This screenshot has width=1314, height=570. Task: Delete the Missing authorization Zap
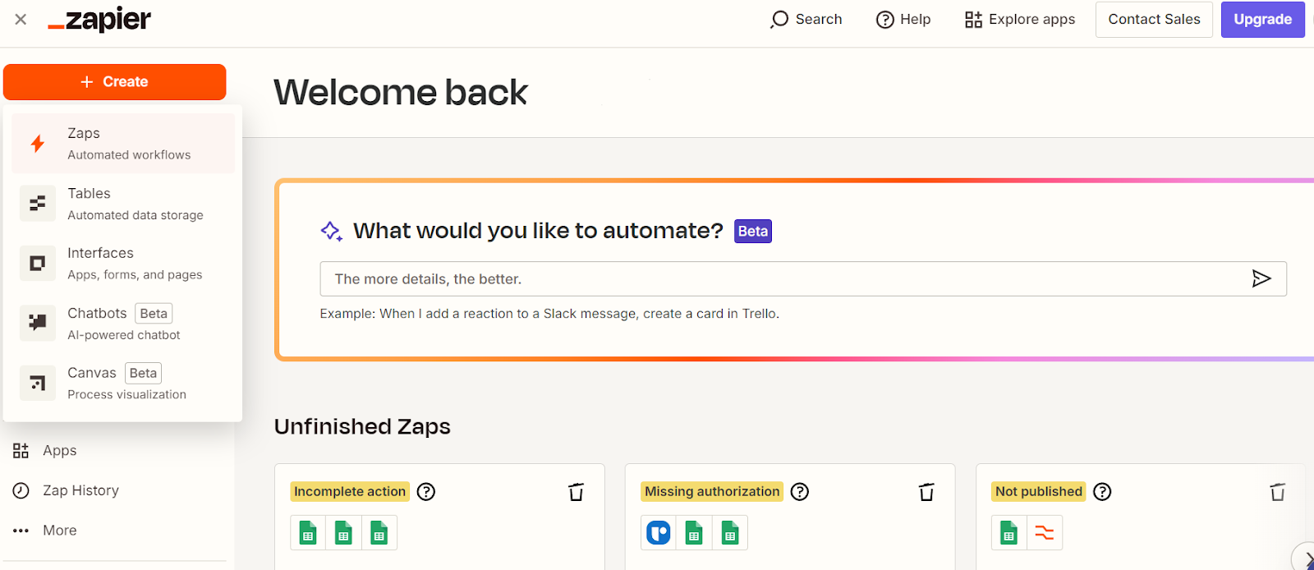[x=926, y=492]
